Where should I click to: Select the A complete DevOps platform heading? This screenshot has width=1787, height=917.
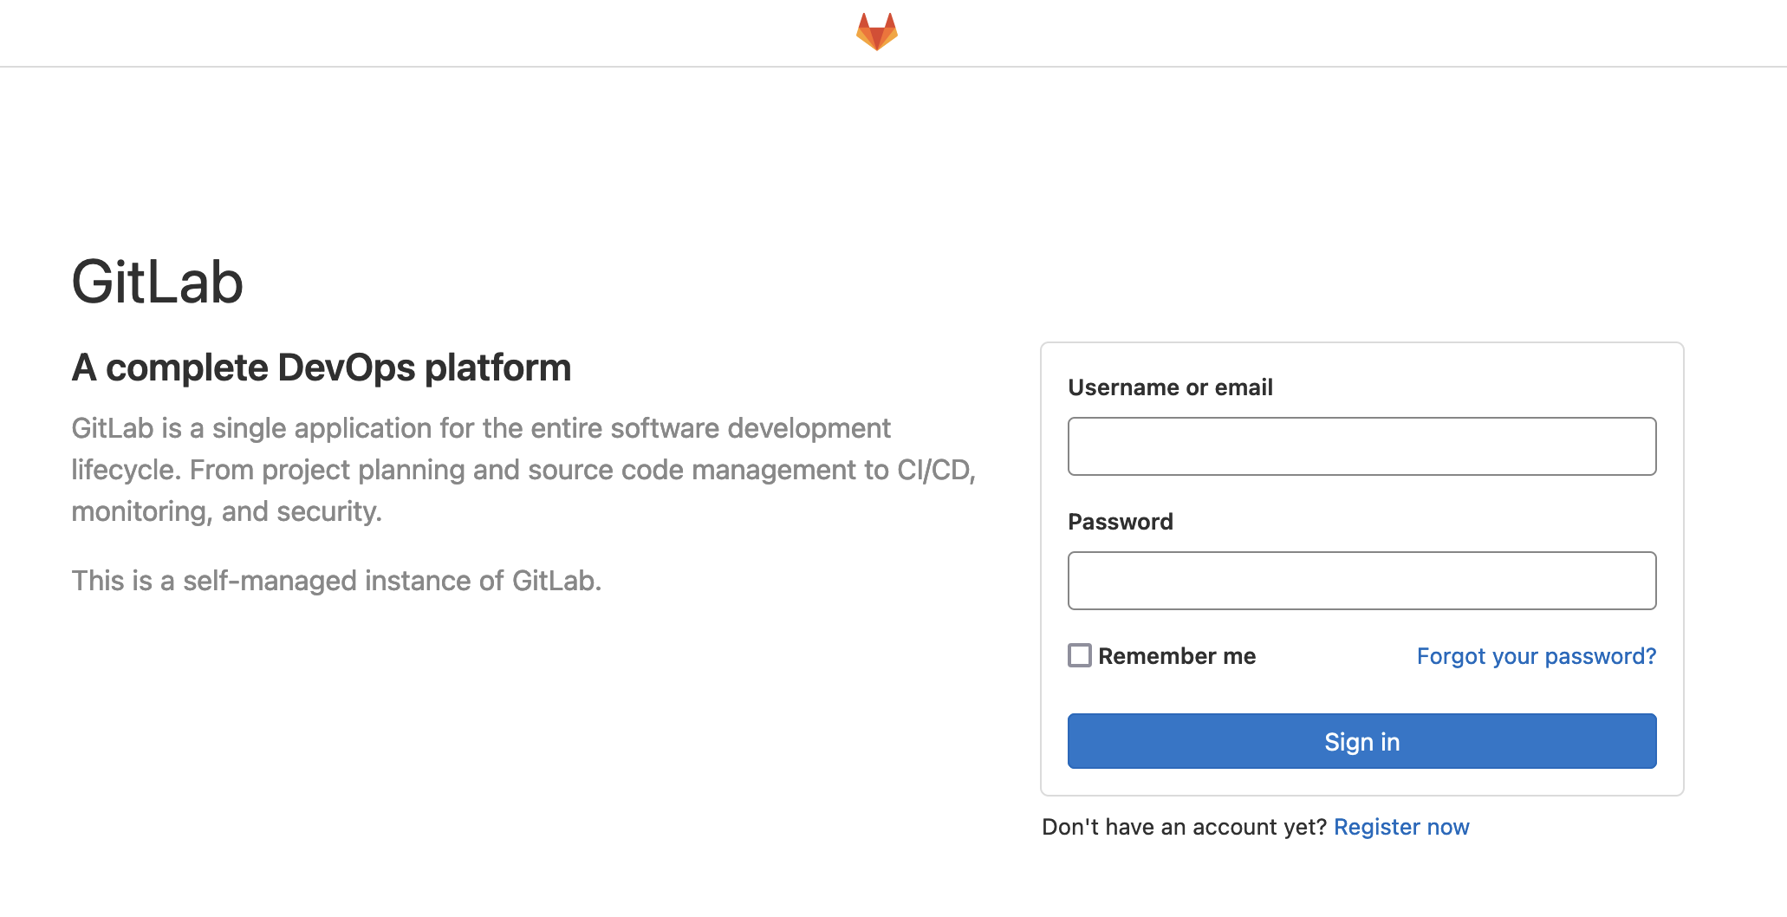[321, 367]
